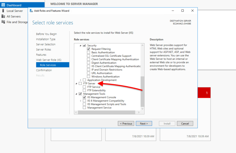Expand the Application Development node
The image size is (236, 153).
pyautogui.click(x=81, y=80)
